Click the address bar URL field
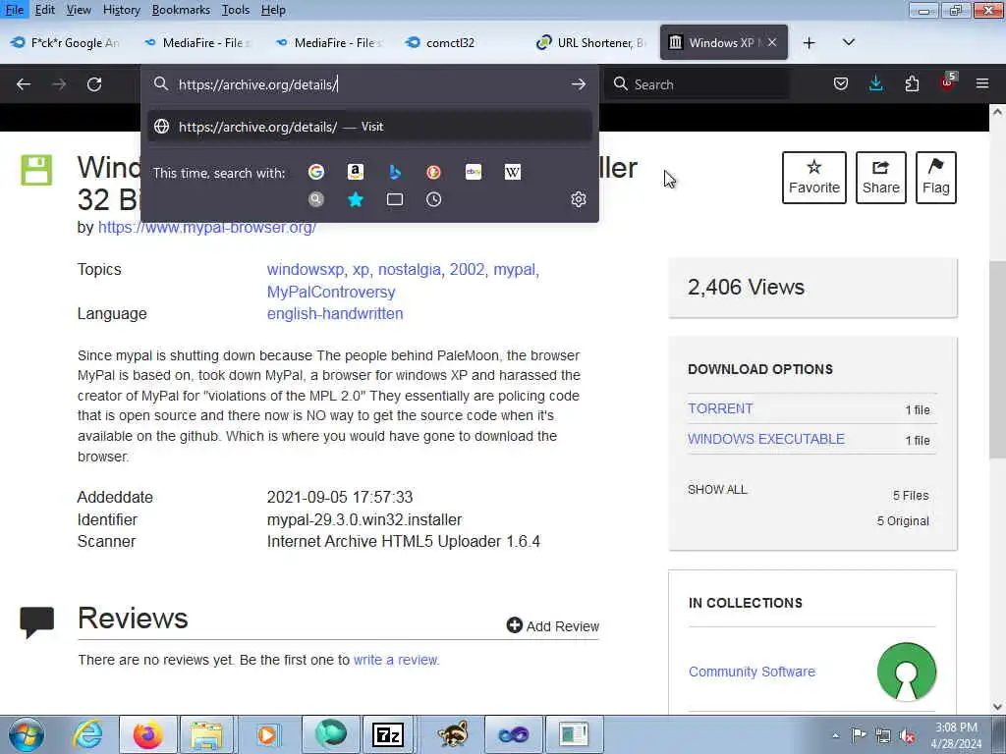 tap(369, 84)
